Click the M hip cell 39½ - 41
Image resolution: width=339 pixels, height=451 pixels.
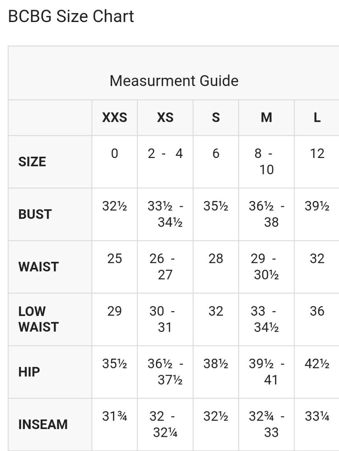(266, 372)
